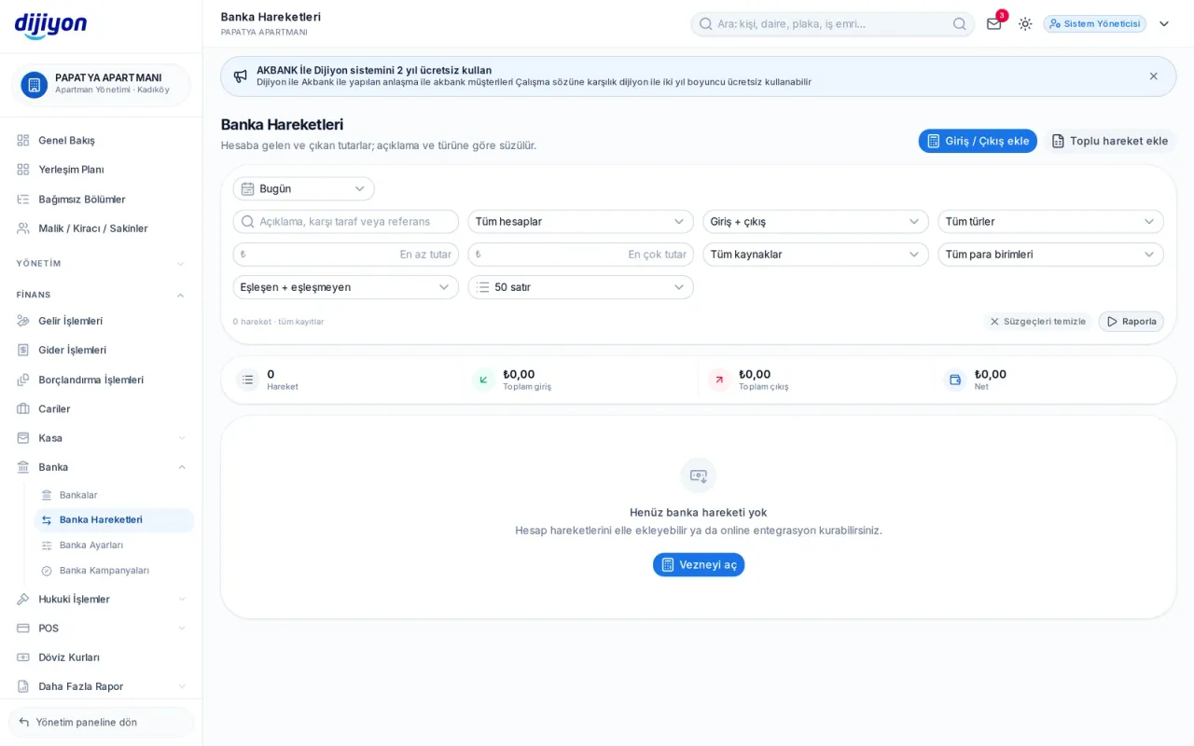Open Döviz Kurları
Viewport: 1194px width, 746px height.
[101, 656]
